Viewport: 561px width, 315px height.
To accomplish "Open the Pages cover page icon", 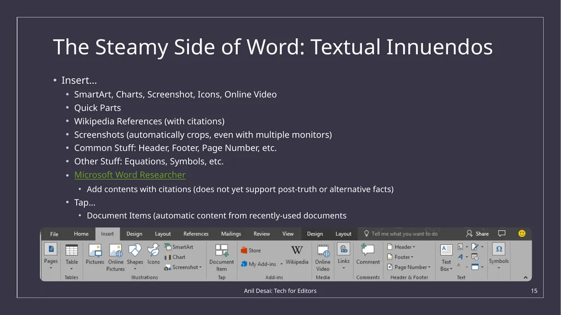I will pyautogui.click(x=51, y=249).
